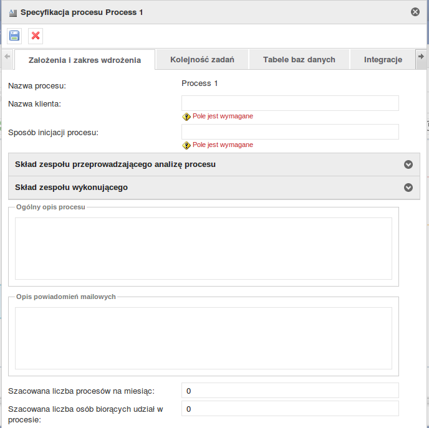Save the specification with floppy disk icon
Screen dimensions: 429x428
(14, 36)
